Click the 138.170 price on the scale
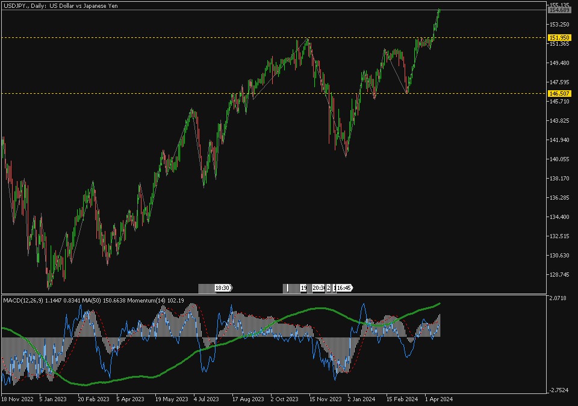 [559, 178]
